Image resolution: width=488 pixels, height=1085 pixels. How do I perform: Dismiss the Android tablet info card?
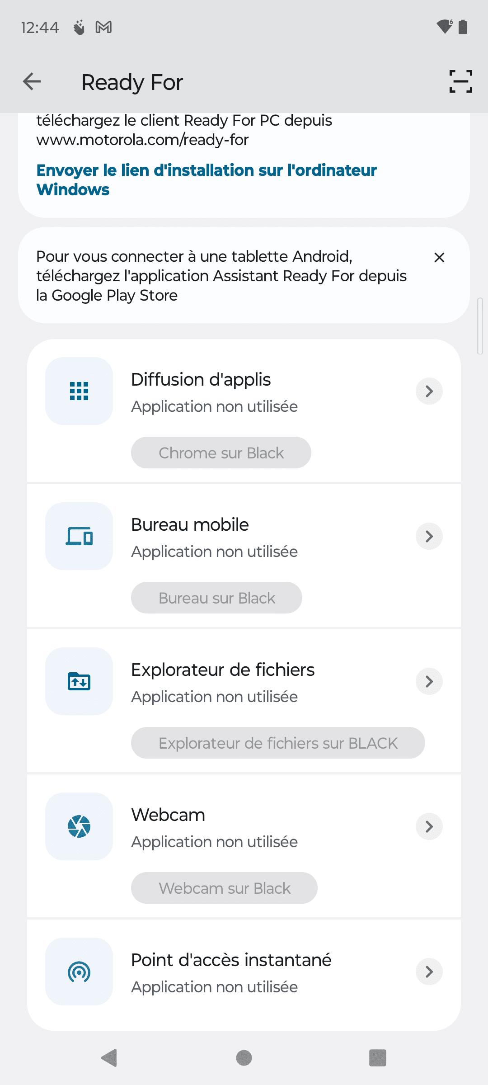click(439, 258)
